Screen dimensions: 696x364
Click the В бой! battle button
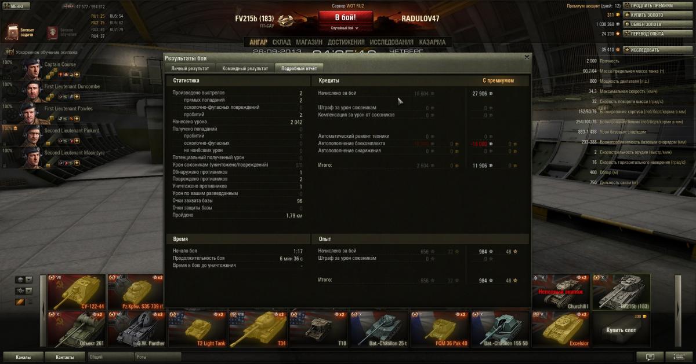click(345, 18)
